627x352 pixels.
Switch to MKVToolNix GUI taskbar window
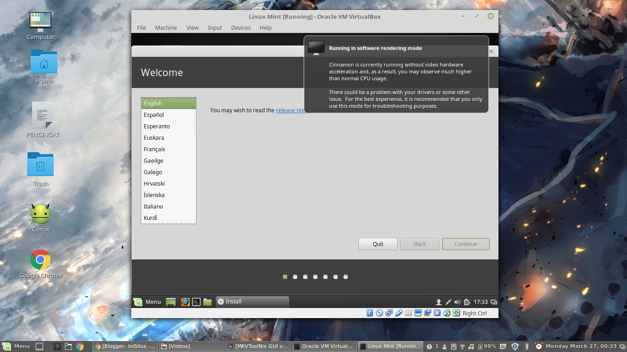(x=258, y=346)
